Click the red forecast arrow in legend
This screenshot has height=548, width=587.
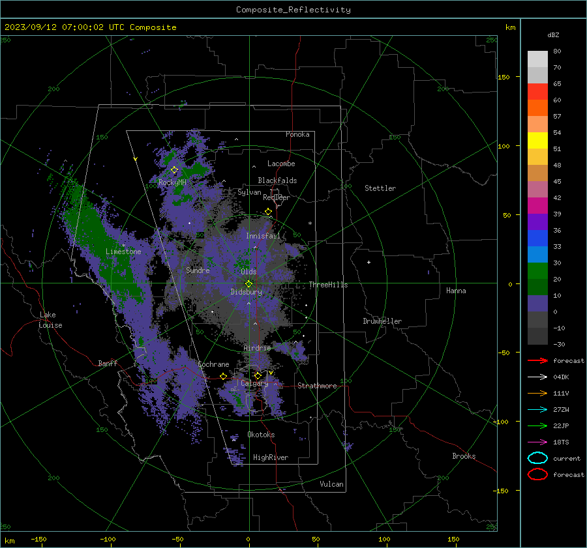(537, 360)
